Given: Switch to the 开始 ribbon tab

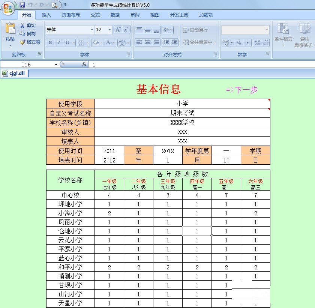Looking at the screenshot, I should point(27,15).
